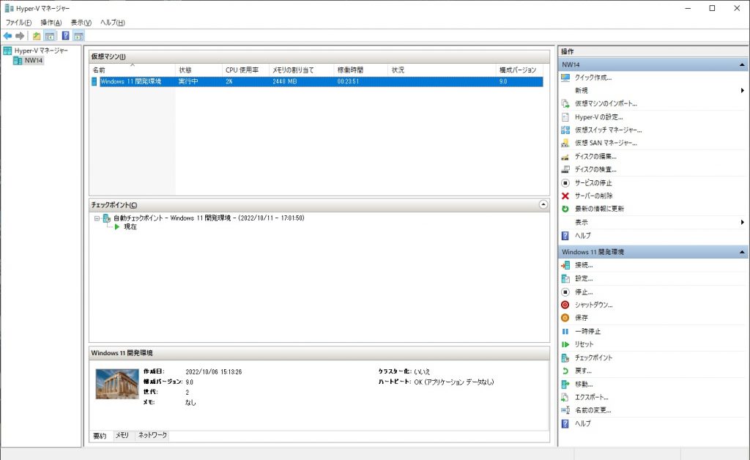Open ヘルプ in the NW14 actions section
750x460 pixels.
click(582, 235)
